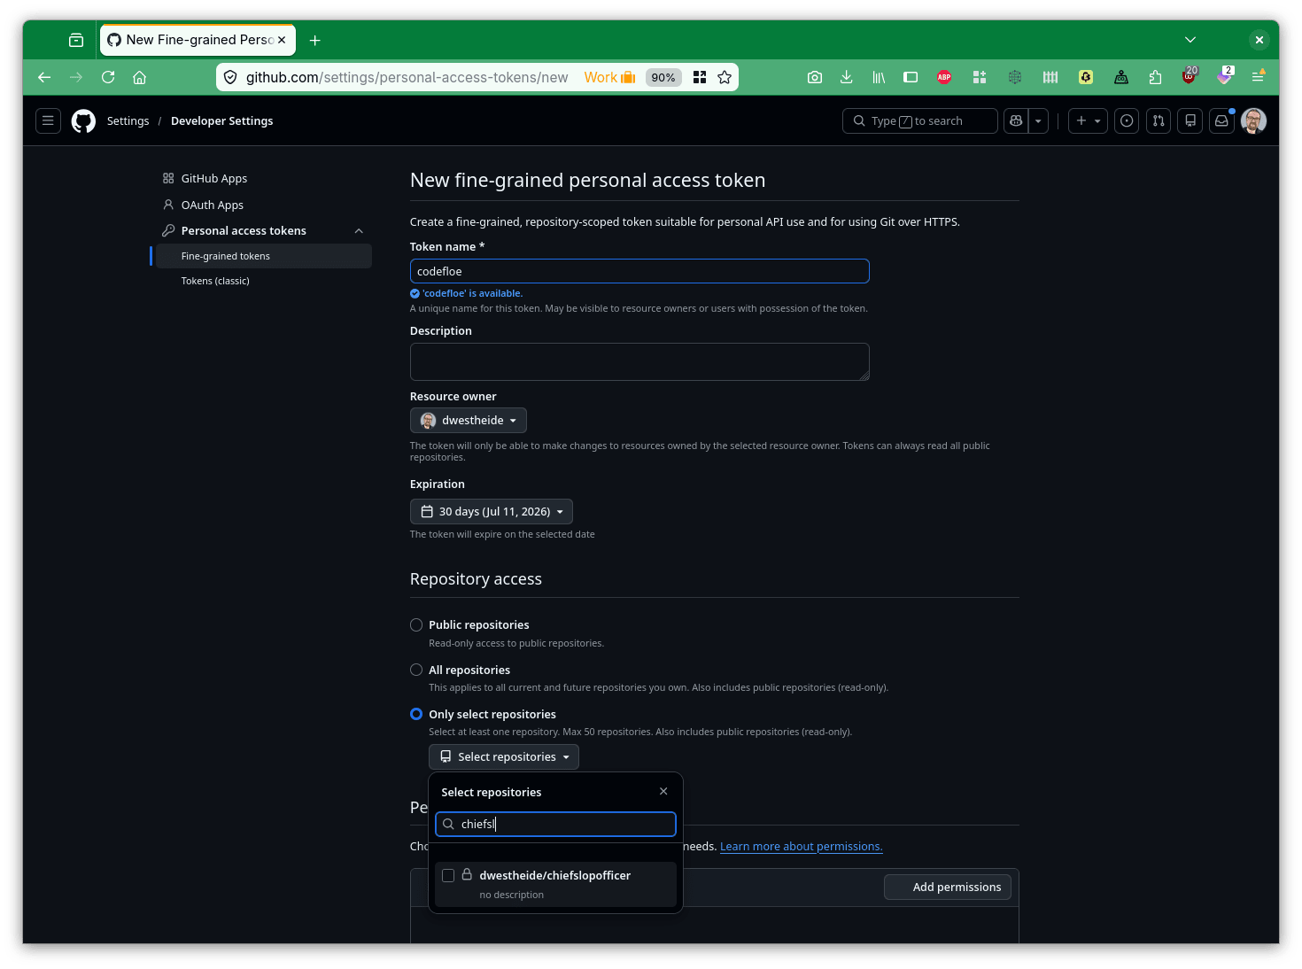Open OAuth Apps in the sidebar

[x=213, y=205]
